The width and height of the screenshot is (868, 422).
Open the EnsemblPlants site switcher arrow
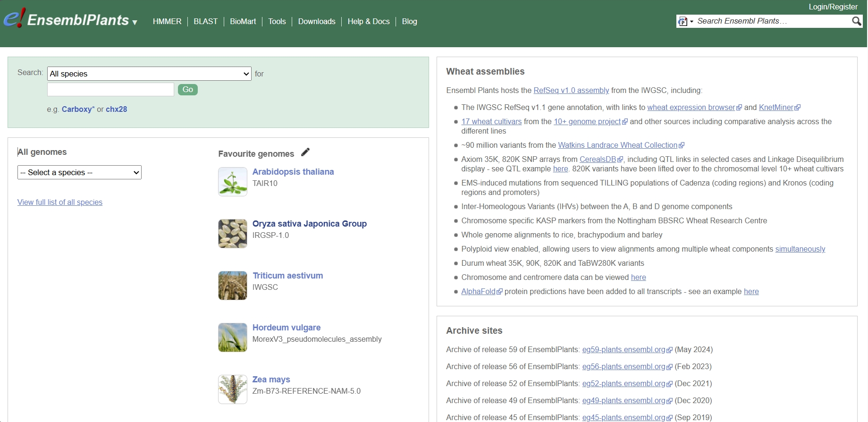tap(135, 22)
